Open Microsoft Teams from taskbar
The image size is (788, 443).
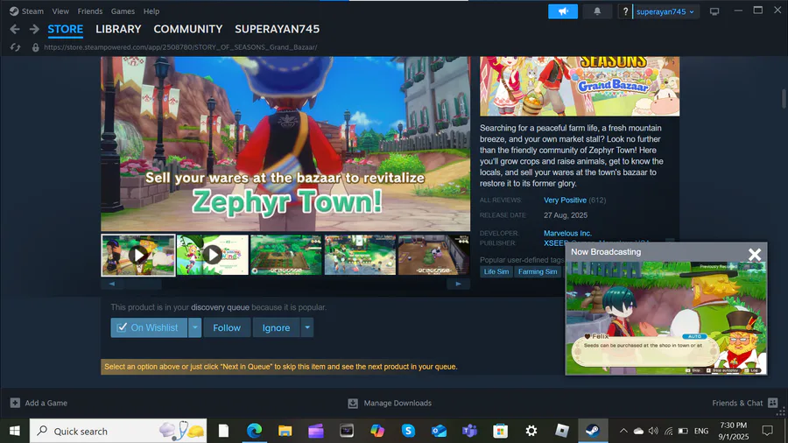[469, 431]
